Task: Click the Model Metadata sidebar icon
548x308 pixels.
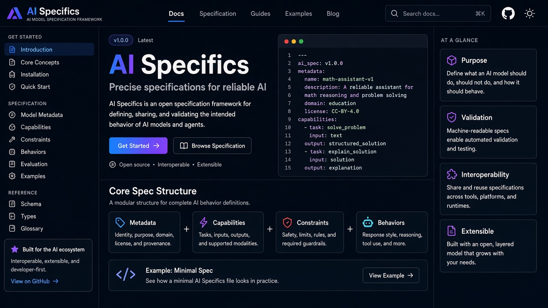Action: point(12,115)
